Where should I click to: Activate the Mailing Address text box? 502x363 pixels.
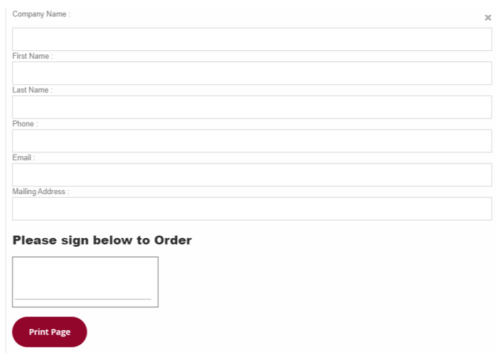[x=252, y=208]
